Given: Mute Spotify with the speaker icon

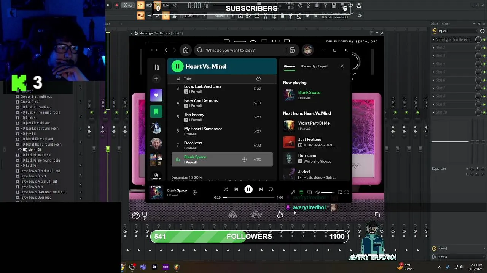Looking at the screenshot, I should [318, 193].
